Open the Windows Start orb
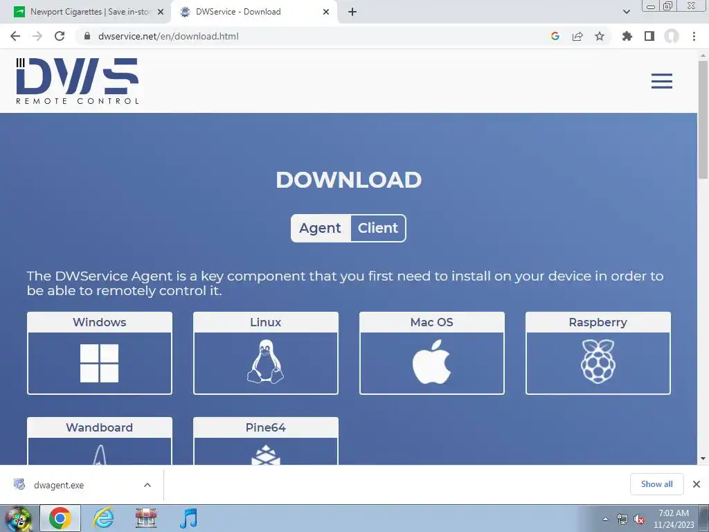 (17, 518)
